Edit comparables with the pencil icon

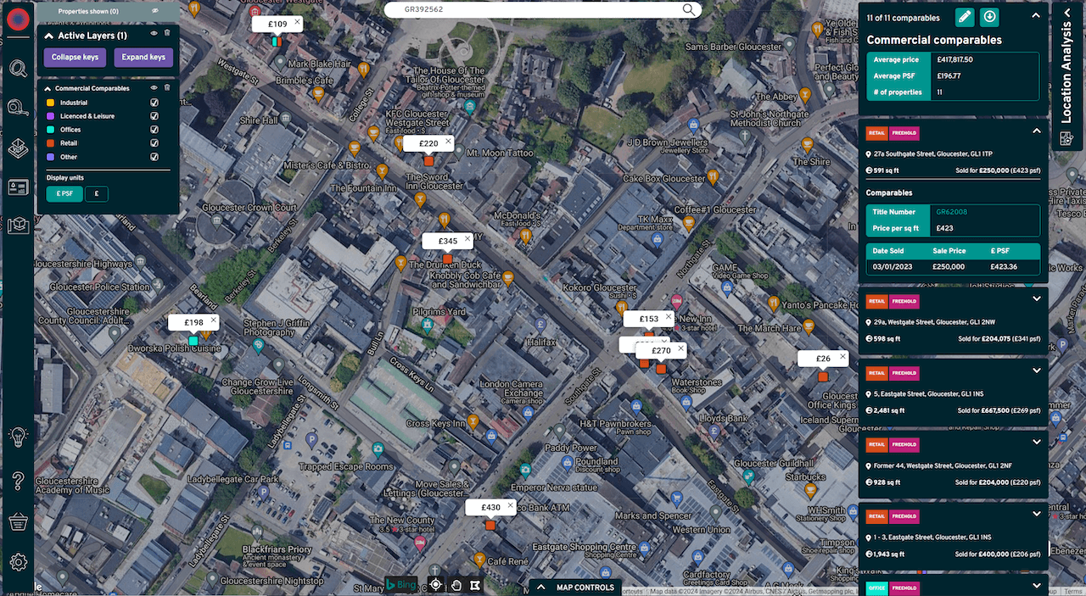965,17
